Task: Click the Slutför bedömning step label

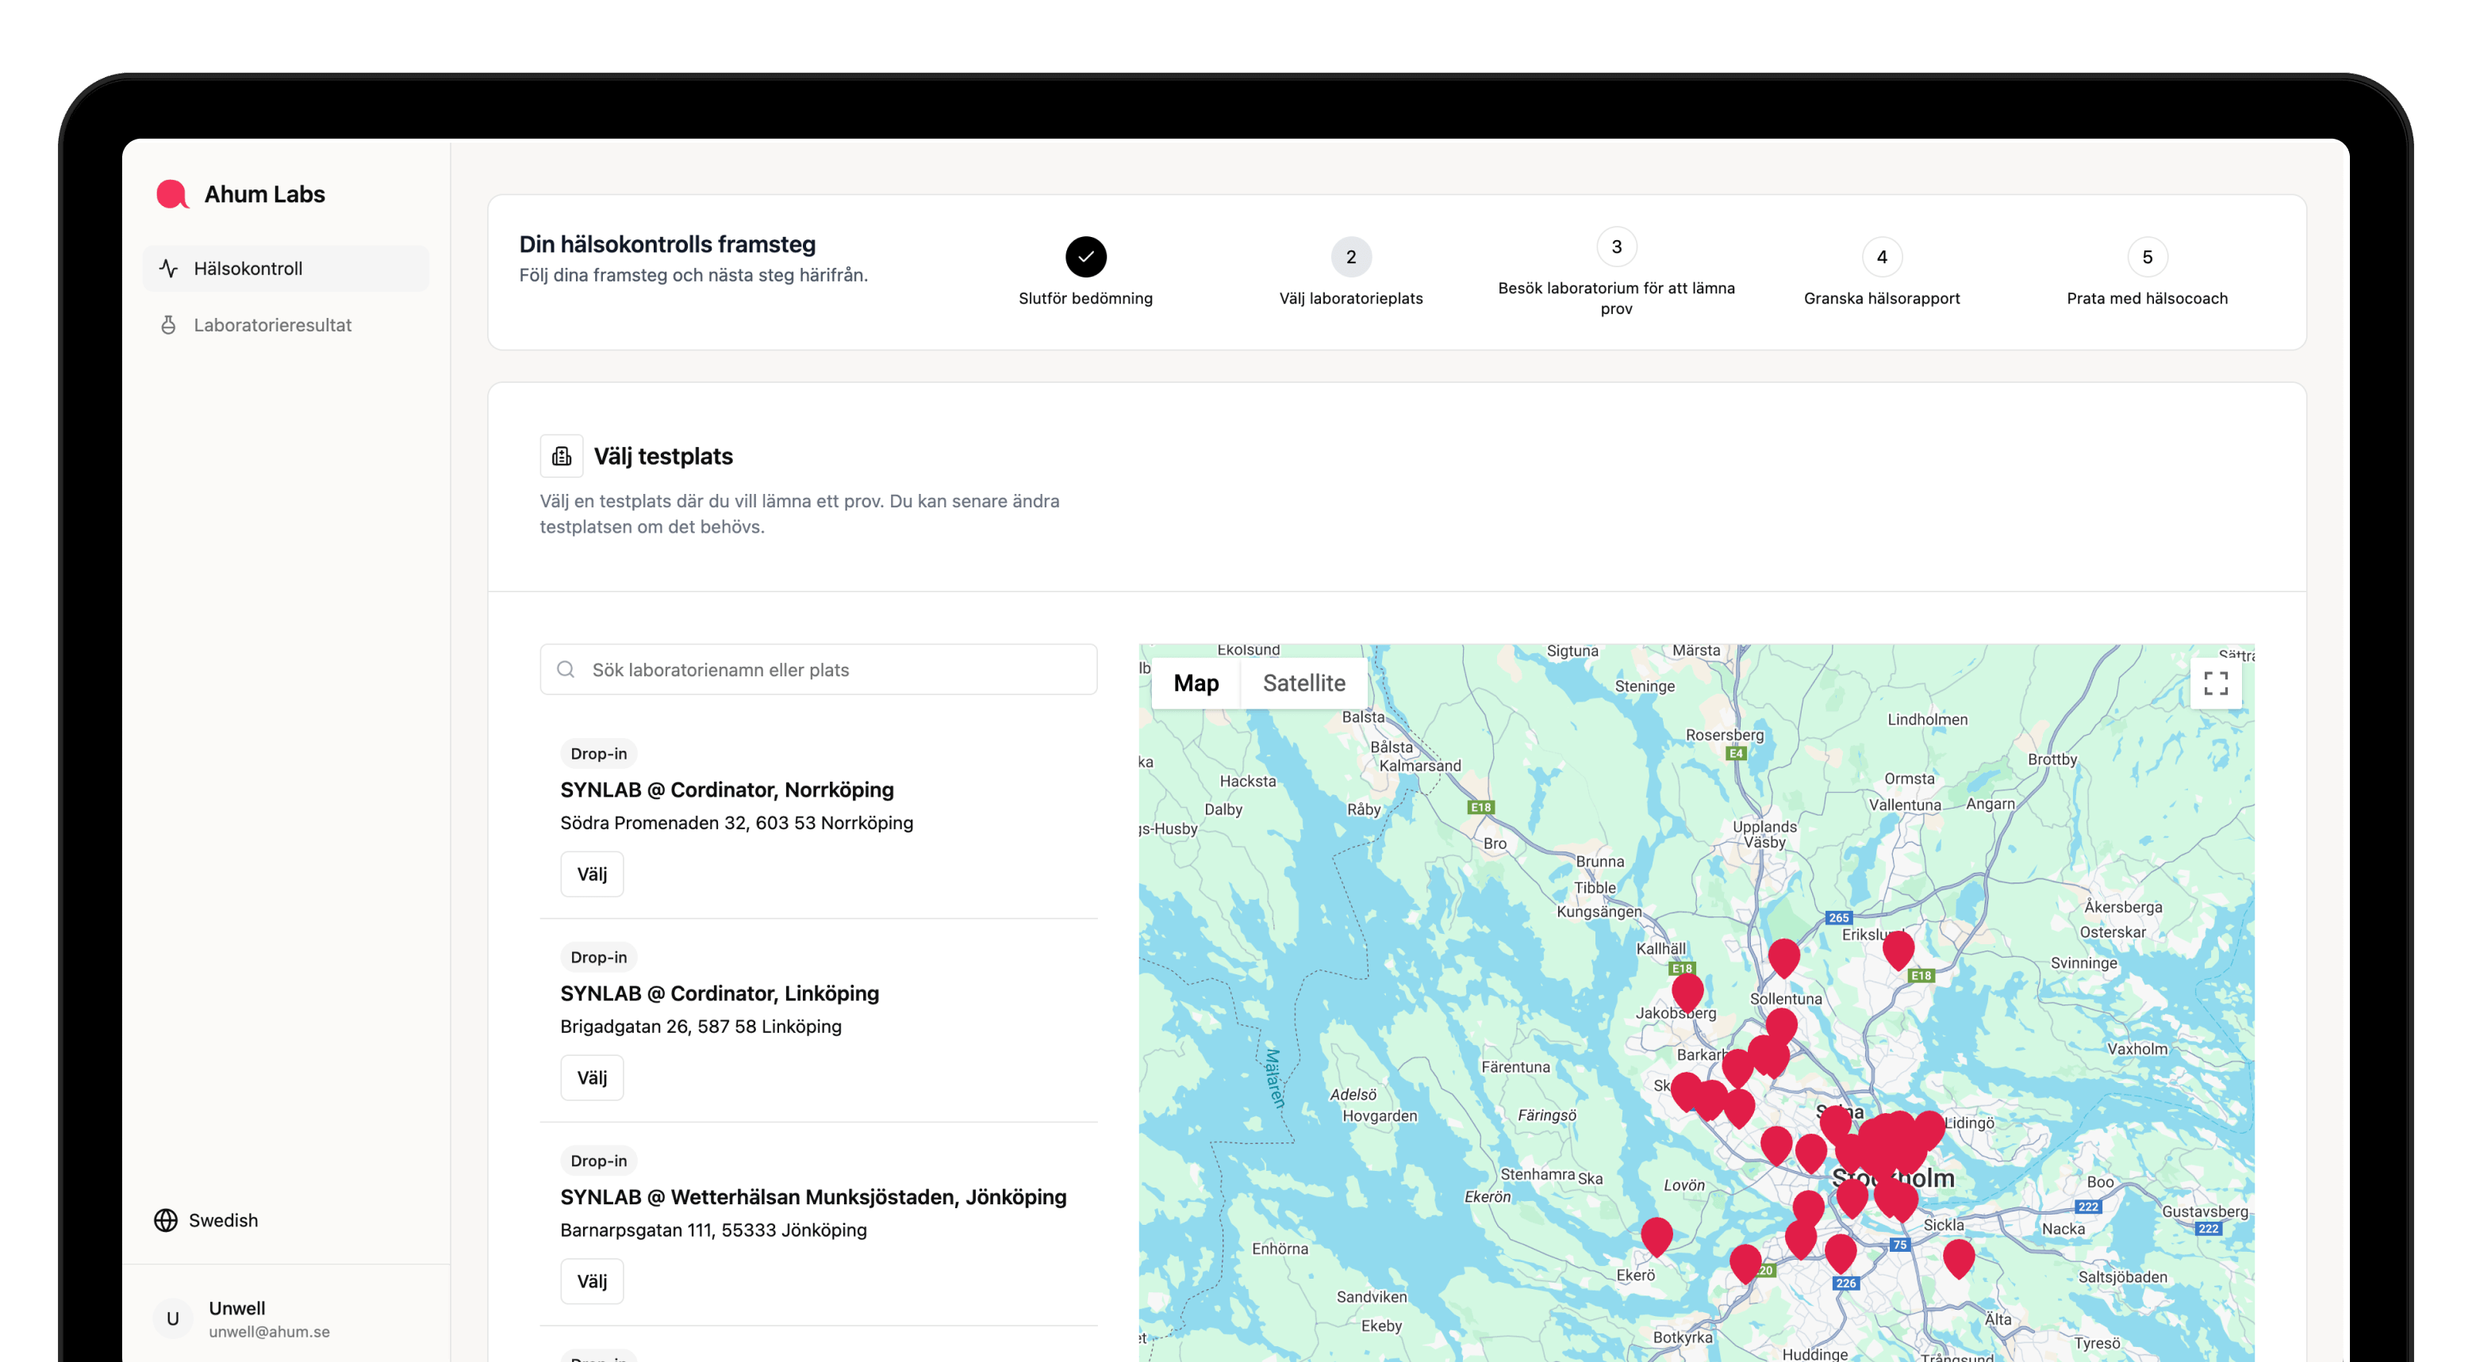Action: (x=1086, y=298)
